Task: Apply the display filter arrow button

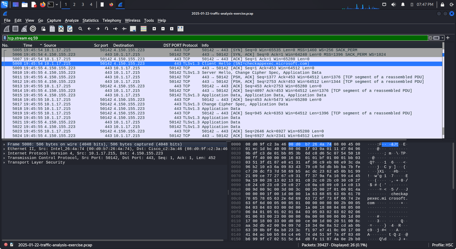Action: (436, 38)
